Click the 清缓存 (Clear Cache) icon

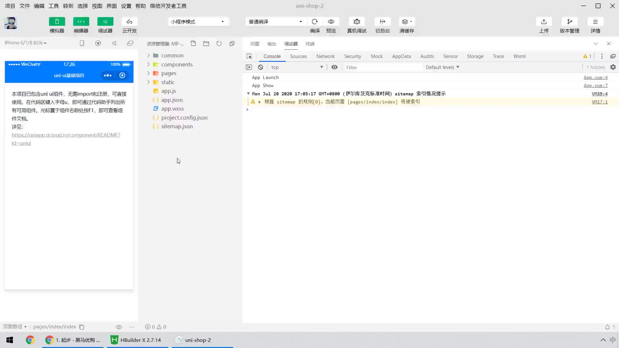click(x=406, y=21)
